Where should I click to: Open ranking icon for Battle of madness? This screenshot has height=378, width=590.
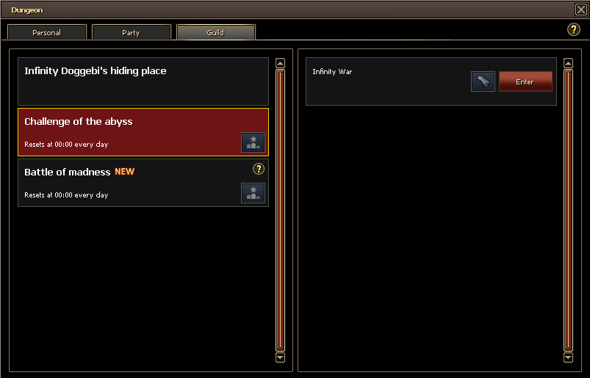[253, 193]
